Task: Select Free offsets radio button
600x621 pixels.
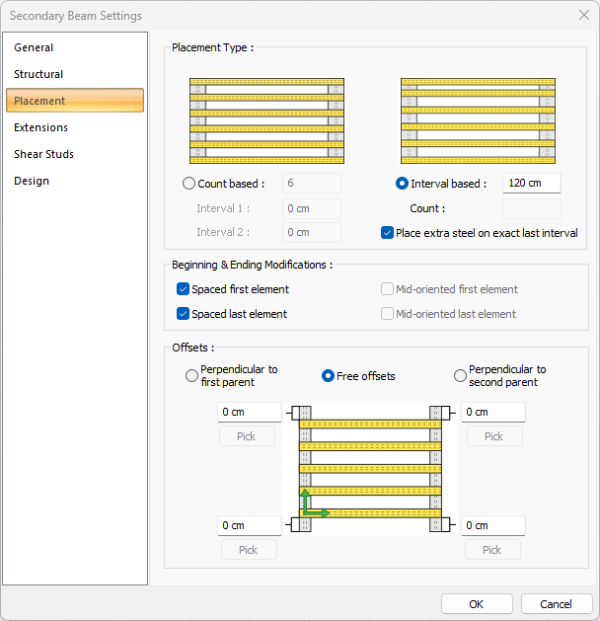Action: (330, 376)
